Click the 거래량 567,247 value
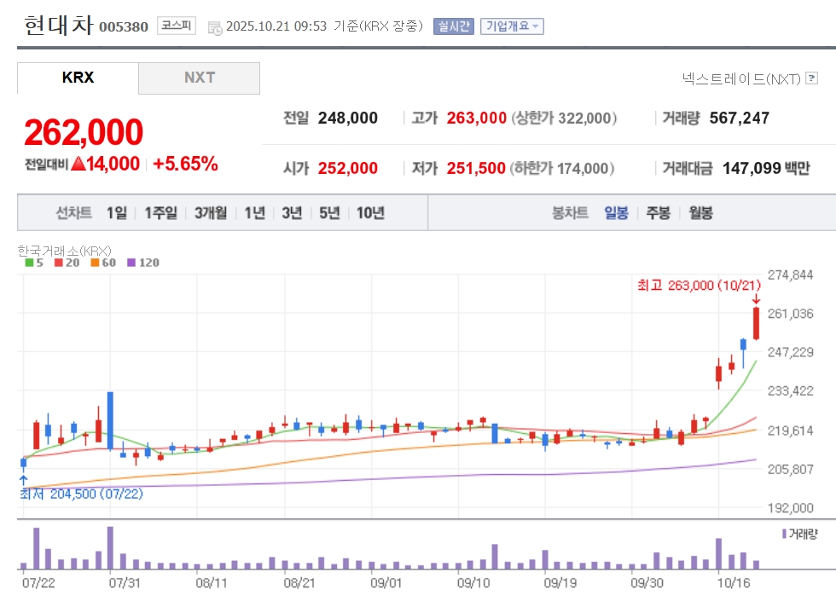This screenshot has width=836, height=613. coord(740,118)
